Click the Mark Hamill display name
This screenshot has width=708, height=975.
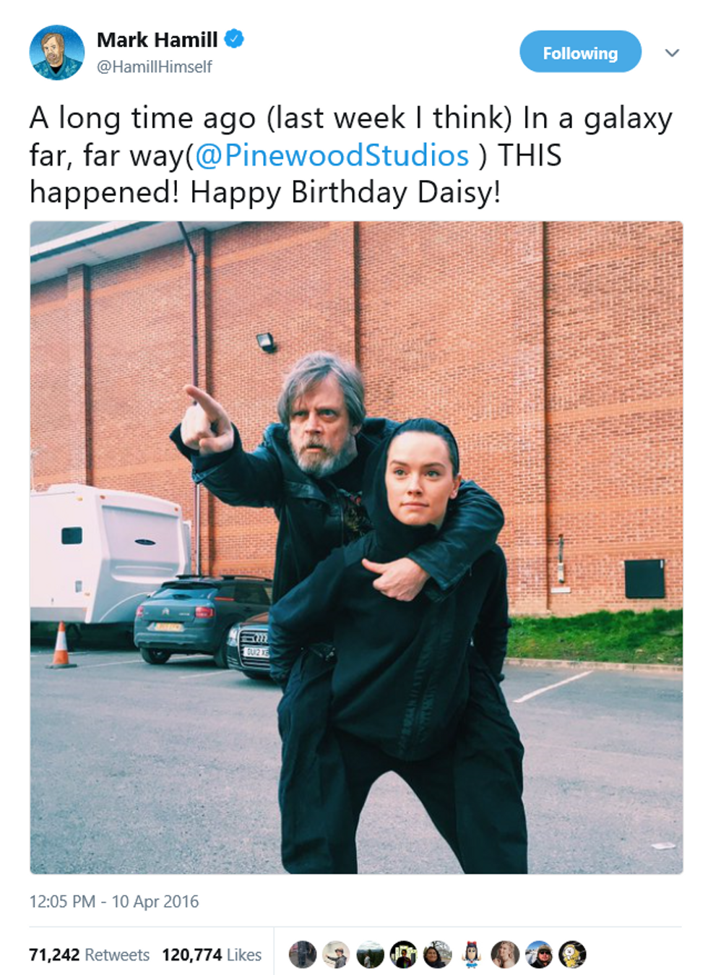(157, 40)
